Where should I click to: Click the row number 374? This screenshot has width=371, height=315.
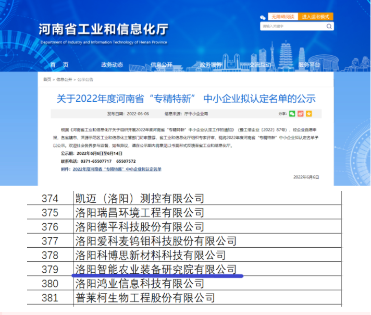50,199
